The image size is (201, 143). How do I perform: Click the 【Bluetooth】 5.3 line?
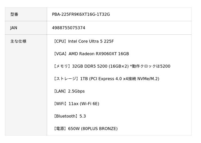point(69,116)
